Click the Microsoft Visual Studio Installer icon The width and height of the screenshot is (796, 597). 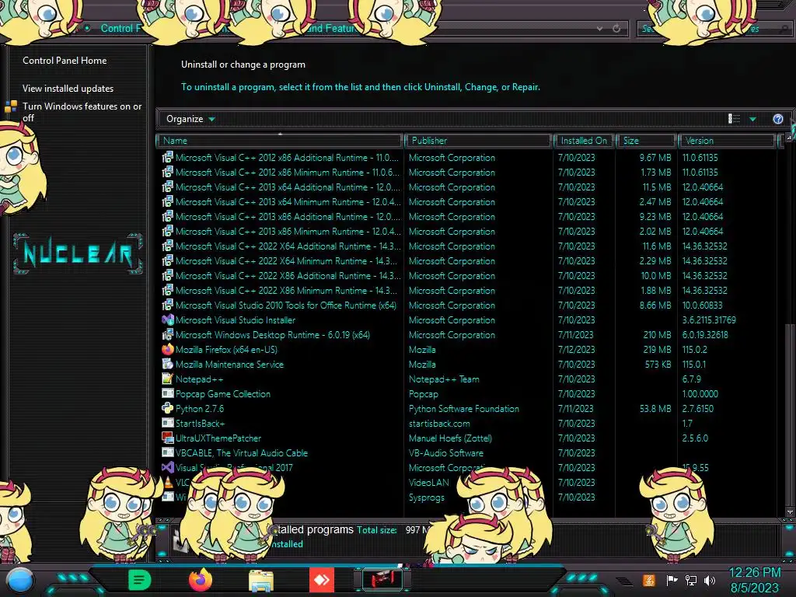(168, 319)
